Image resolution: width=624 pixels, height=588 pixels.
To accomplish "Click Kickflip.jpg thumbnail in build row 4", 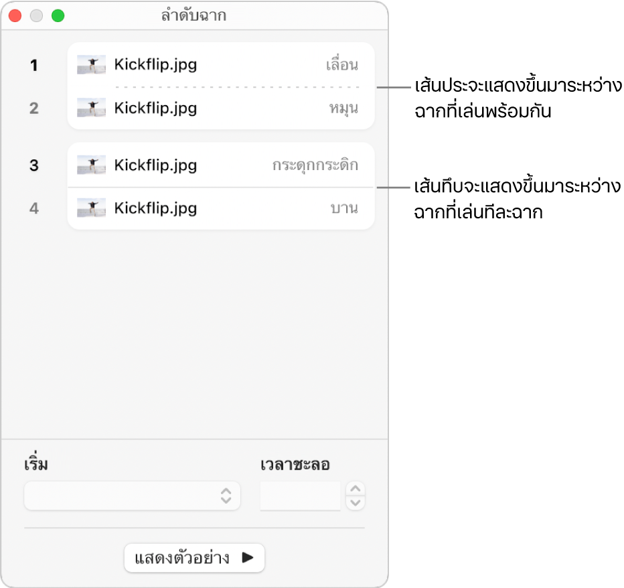I will [91, 208].
